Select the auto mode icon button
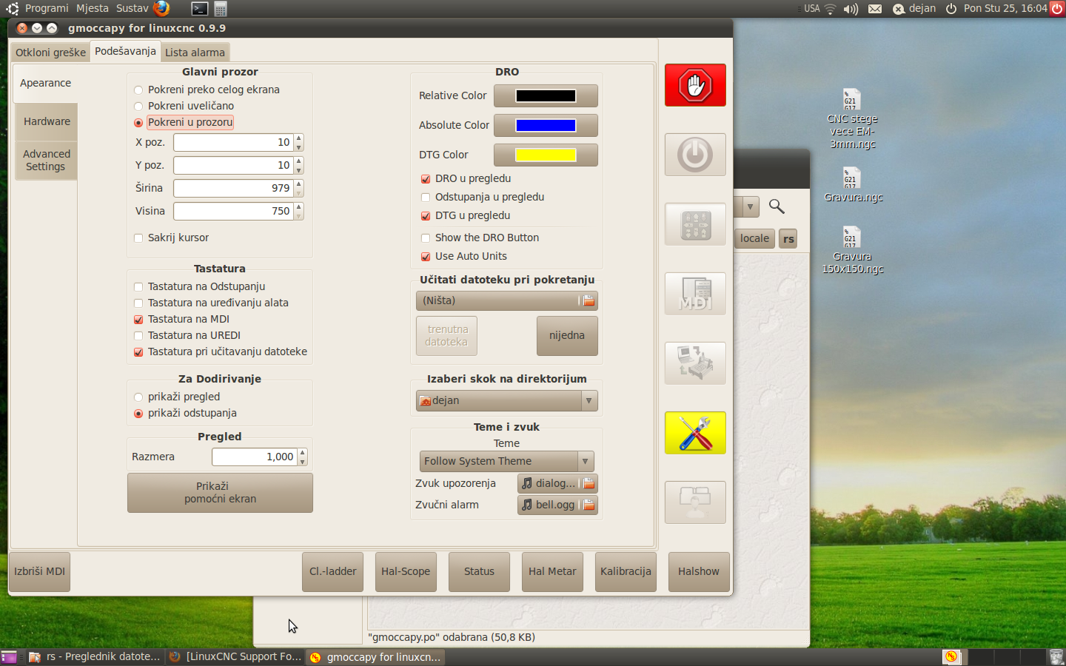1066x666 pixels. (x=695, y=363)
